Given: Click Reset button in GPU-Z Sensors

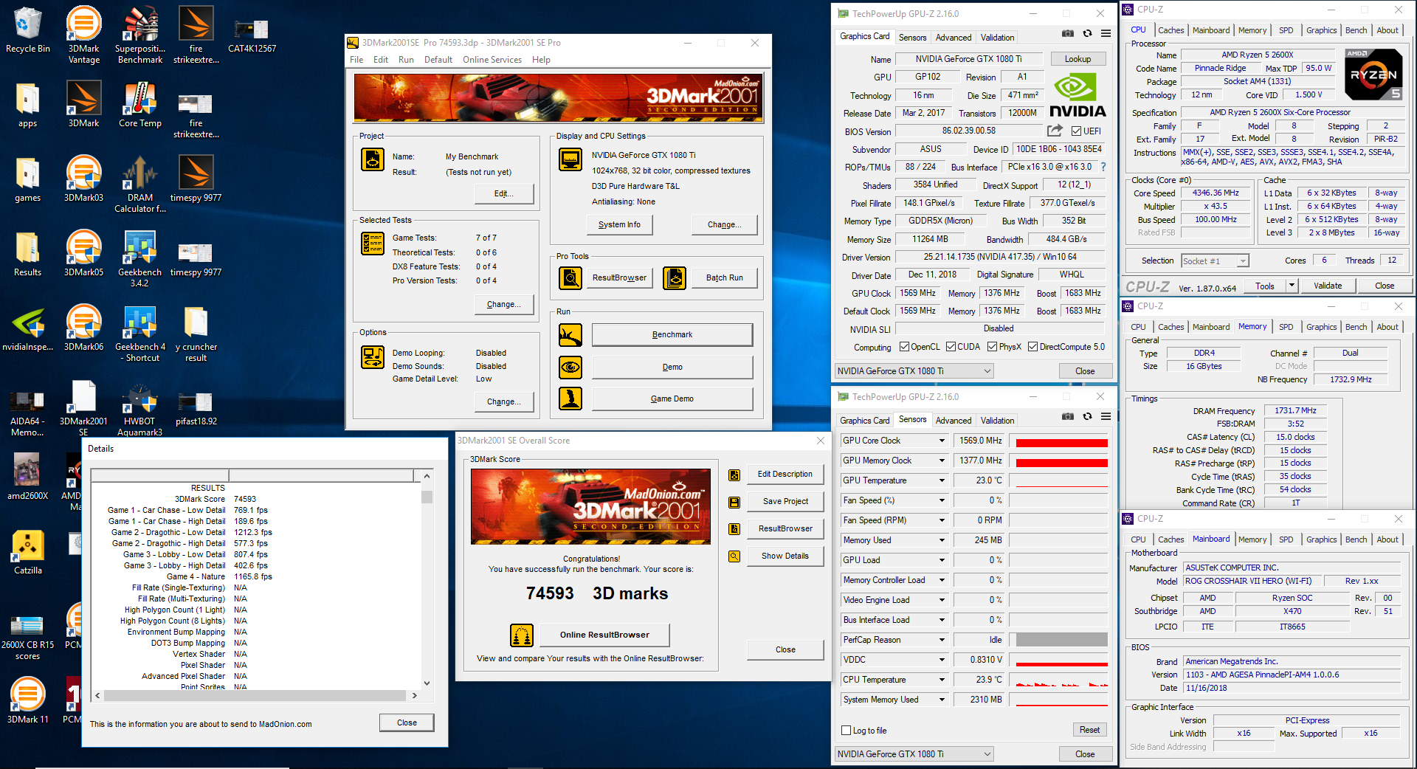Looking at the screenshot, I should [1089, 730].
